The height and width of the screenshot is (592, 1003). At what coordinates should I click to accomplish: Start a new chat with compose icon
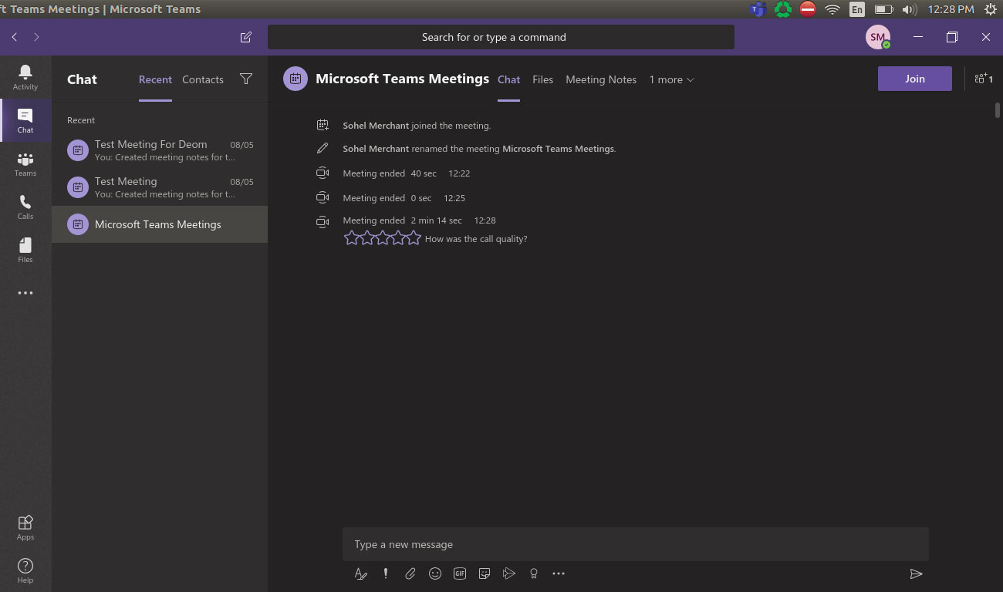pos(246,37)
